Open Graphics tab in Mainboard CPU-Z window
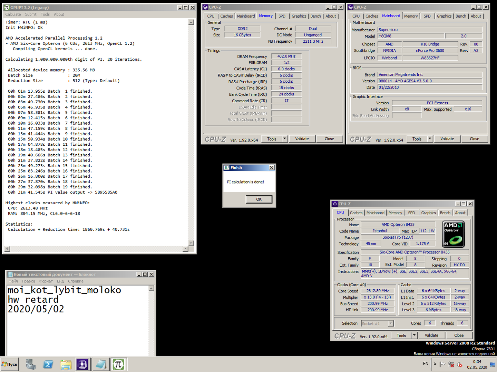This screenshot has width=497, height=372. click(444, 16)
